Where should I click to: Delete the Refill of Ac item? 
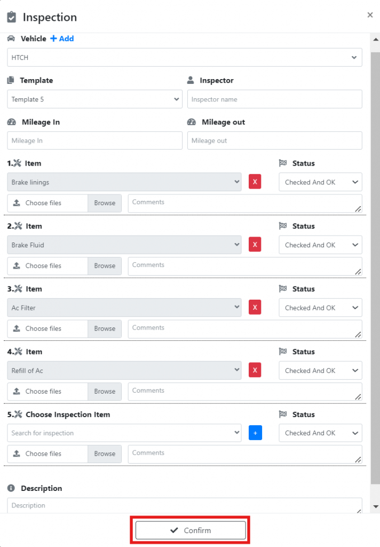click(x=255, y=370)
